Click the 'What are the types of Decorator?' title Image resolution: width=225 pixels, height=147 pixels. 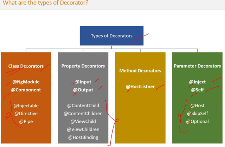(45, 3)
